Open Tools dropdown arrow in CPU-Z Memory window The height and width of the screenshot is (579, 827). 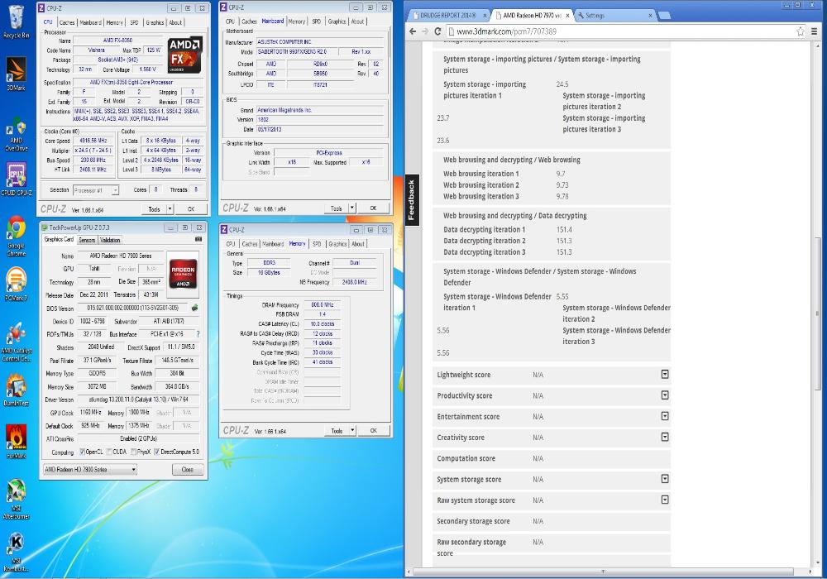tap(352, 430)
